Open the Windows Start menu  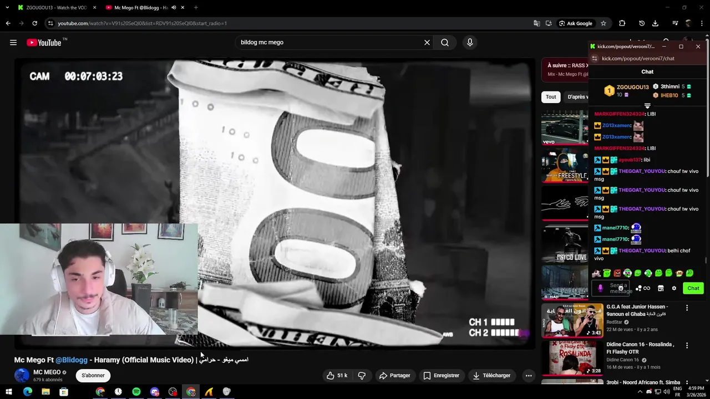9,392
